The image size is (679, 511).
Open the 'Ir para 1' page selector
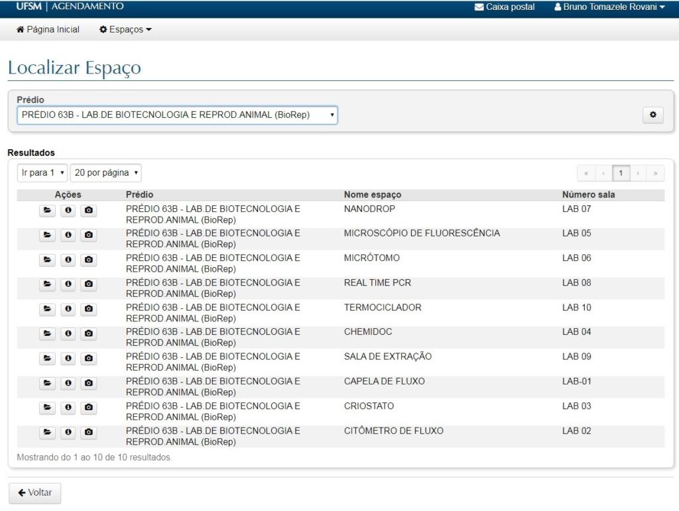42,173
